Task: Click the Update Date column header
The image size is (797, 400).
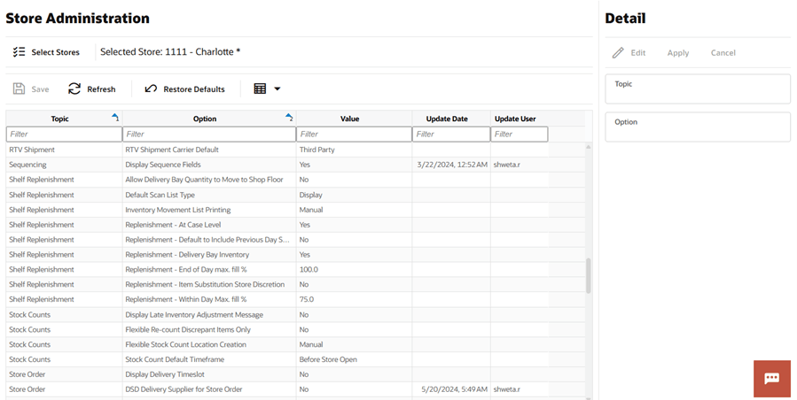Action: pyautogui.click(x=447, y=119)
